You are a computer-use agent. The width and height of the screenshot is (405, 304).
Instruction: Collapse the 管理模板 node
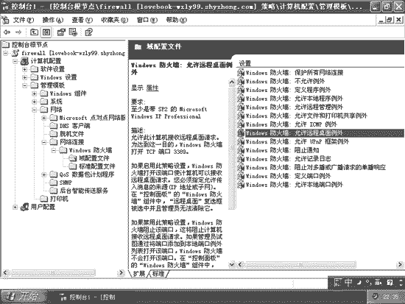coord(25,85)
